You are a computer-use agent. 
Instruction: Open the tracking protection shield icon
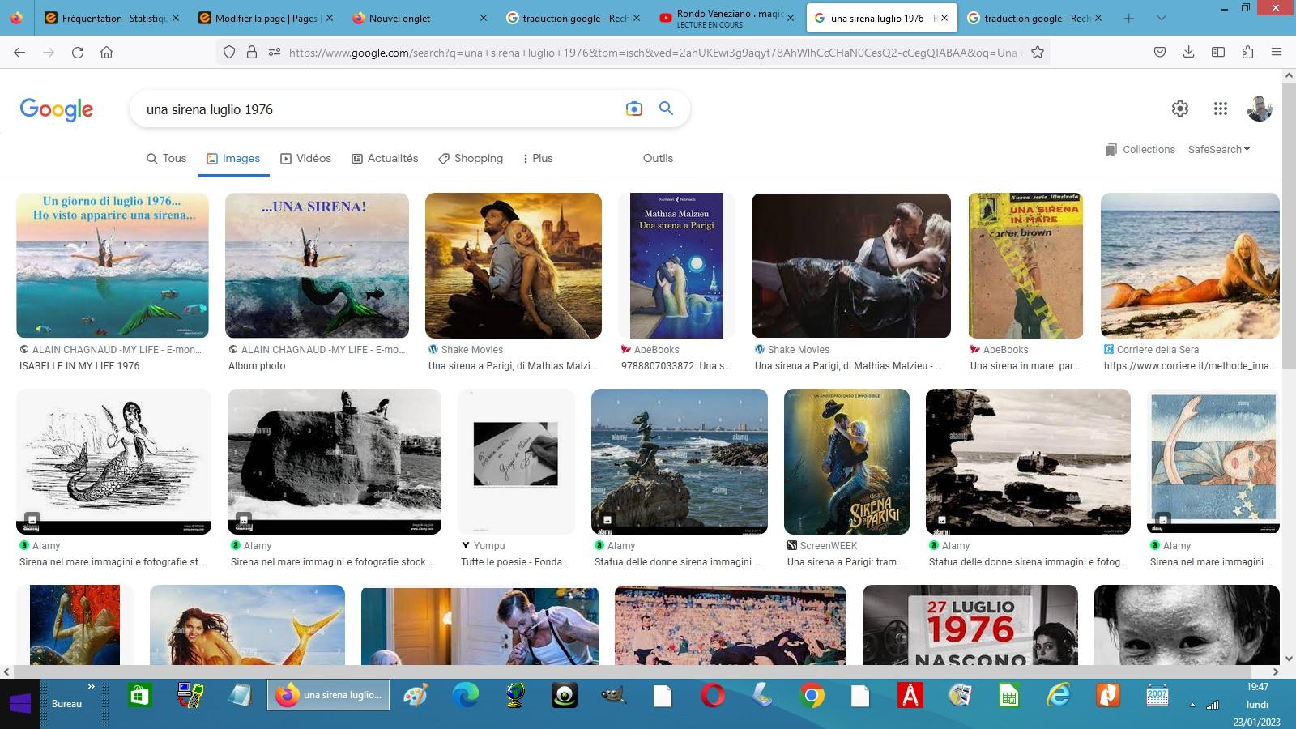click(229, 52)
